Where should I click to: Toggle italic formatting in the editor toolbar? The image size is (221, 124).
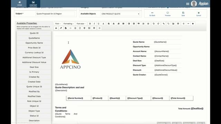94,24
